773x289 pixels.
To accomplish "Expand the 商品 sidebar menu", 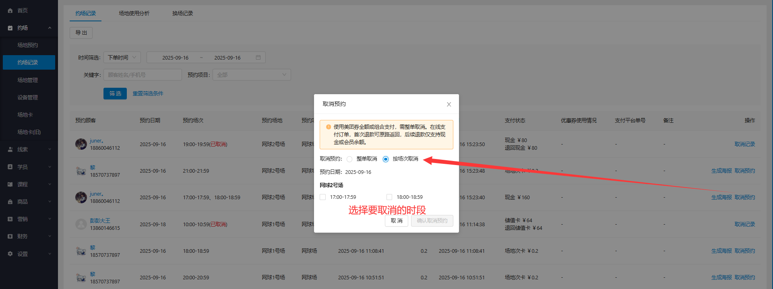I will coord(50,202).
